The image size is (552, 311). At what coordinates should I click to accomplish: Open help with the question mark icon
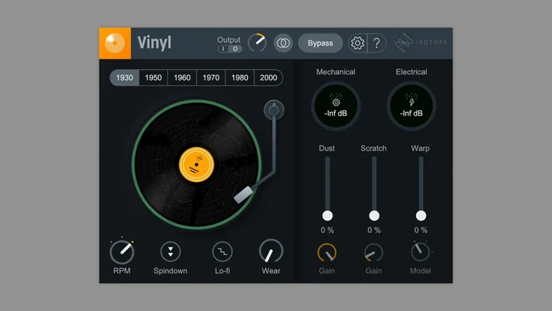coord(377,43)
